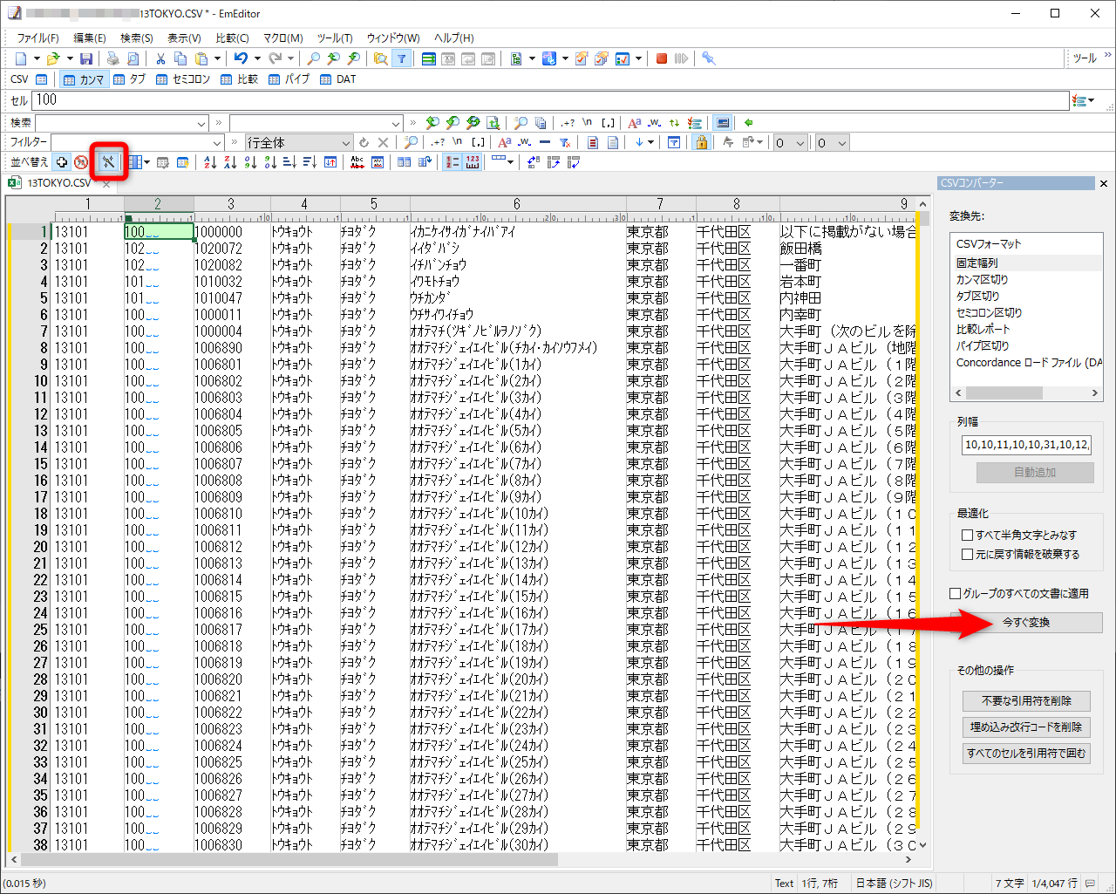1116x894 pixels.
Task: Toggle the filter funnel icon in main toolbar
Action: 401,58
